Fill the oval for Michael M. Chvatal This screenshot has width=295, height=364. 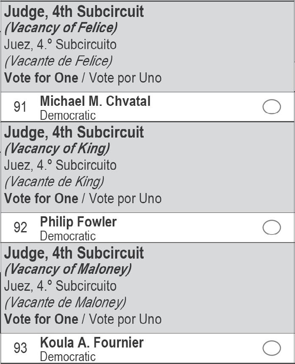pos(272,107)
